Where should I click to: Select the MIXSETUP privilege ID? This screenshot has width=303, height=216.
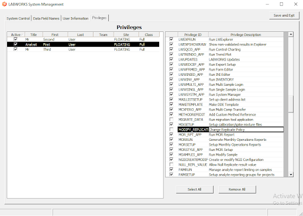tap(186, 125)
